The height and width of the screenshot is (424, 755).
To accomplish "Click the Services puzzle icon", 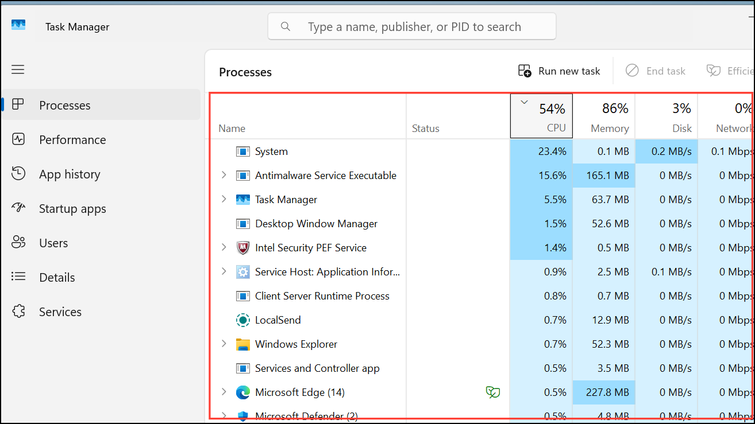I will [x=18, y=311].
